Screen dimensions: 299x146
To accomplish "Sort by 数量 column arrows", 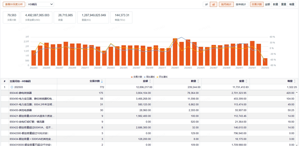I will coord(198,81).
